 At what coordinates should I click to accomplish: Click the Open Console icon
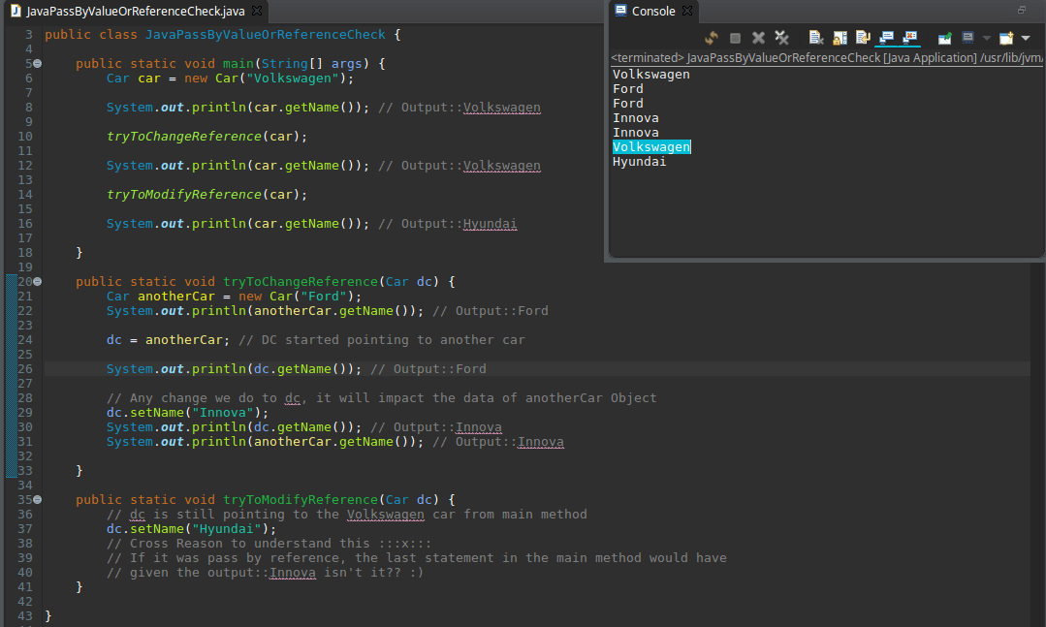pos(1006,38)
